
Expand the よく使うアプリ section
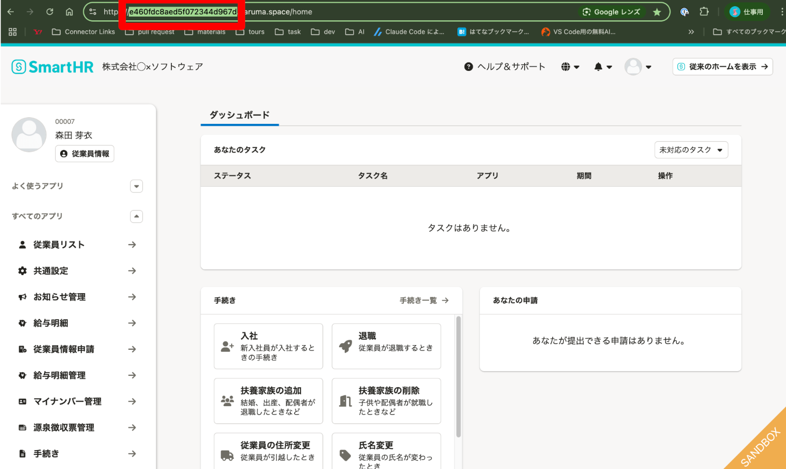coord(136,186)
